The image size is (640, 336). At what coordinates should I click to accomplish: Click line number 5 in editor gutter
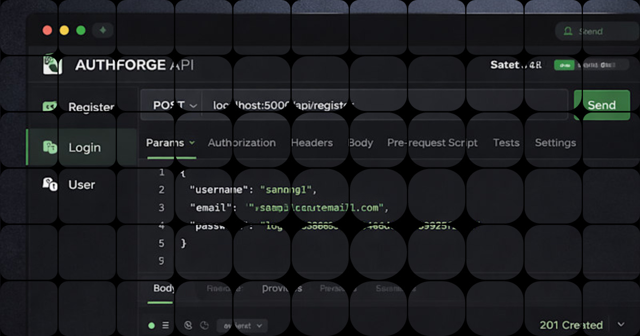(x=162, y=243)
